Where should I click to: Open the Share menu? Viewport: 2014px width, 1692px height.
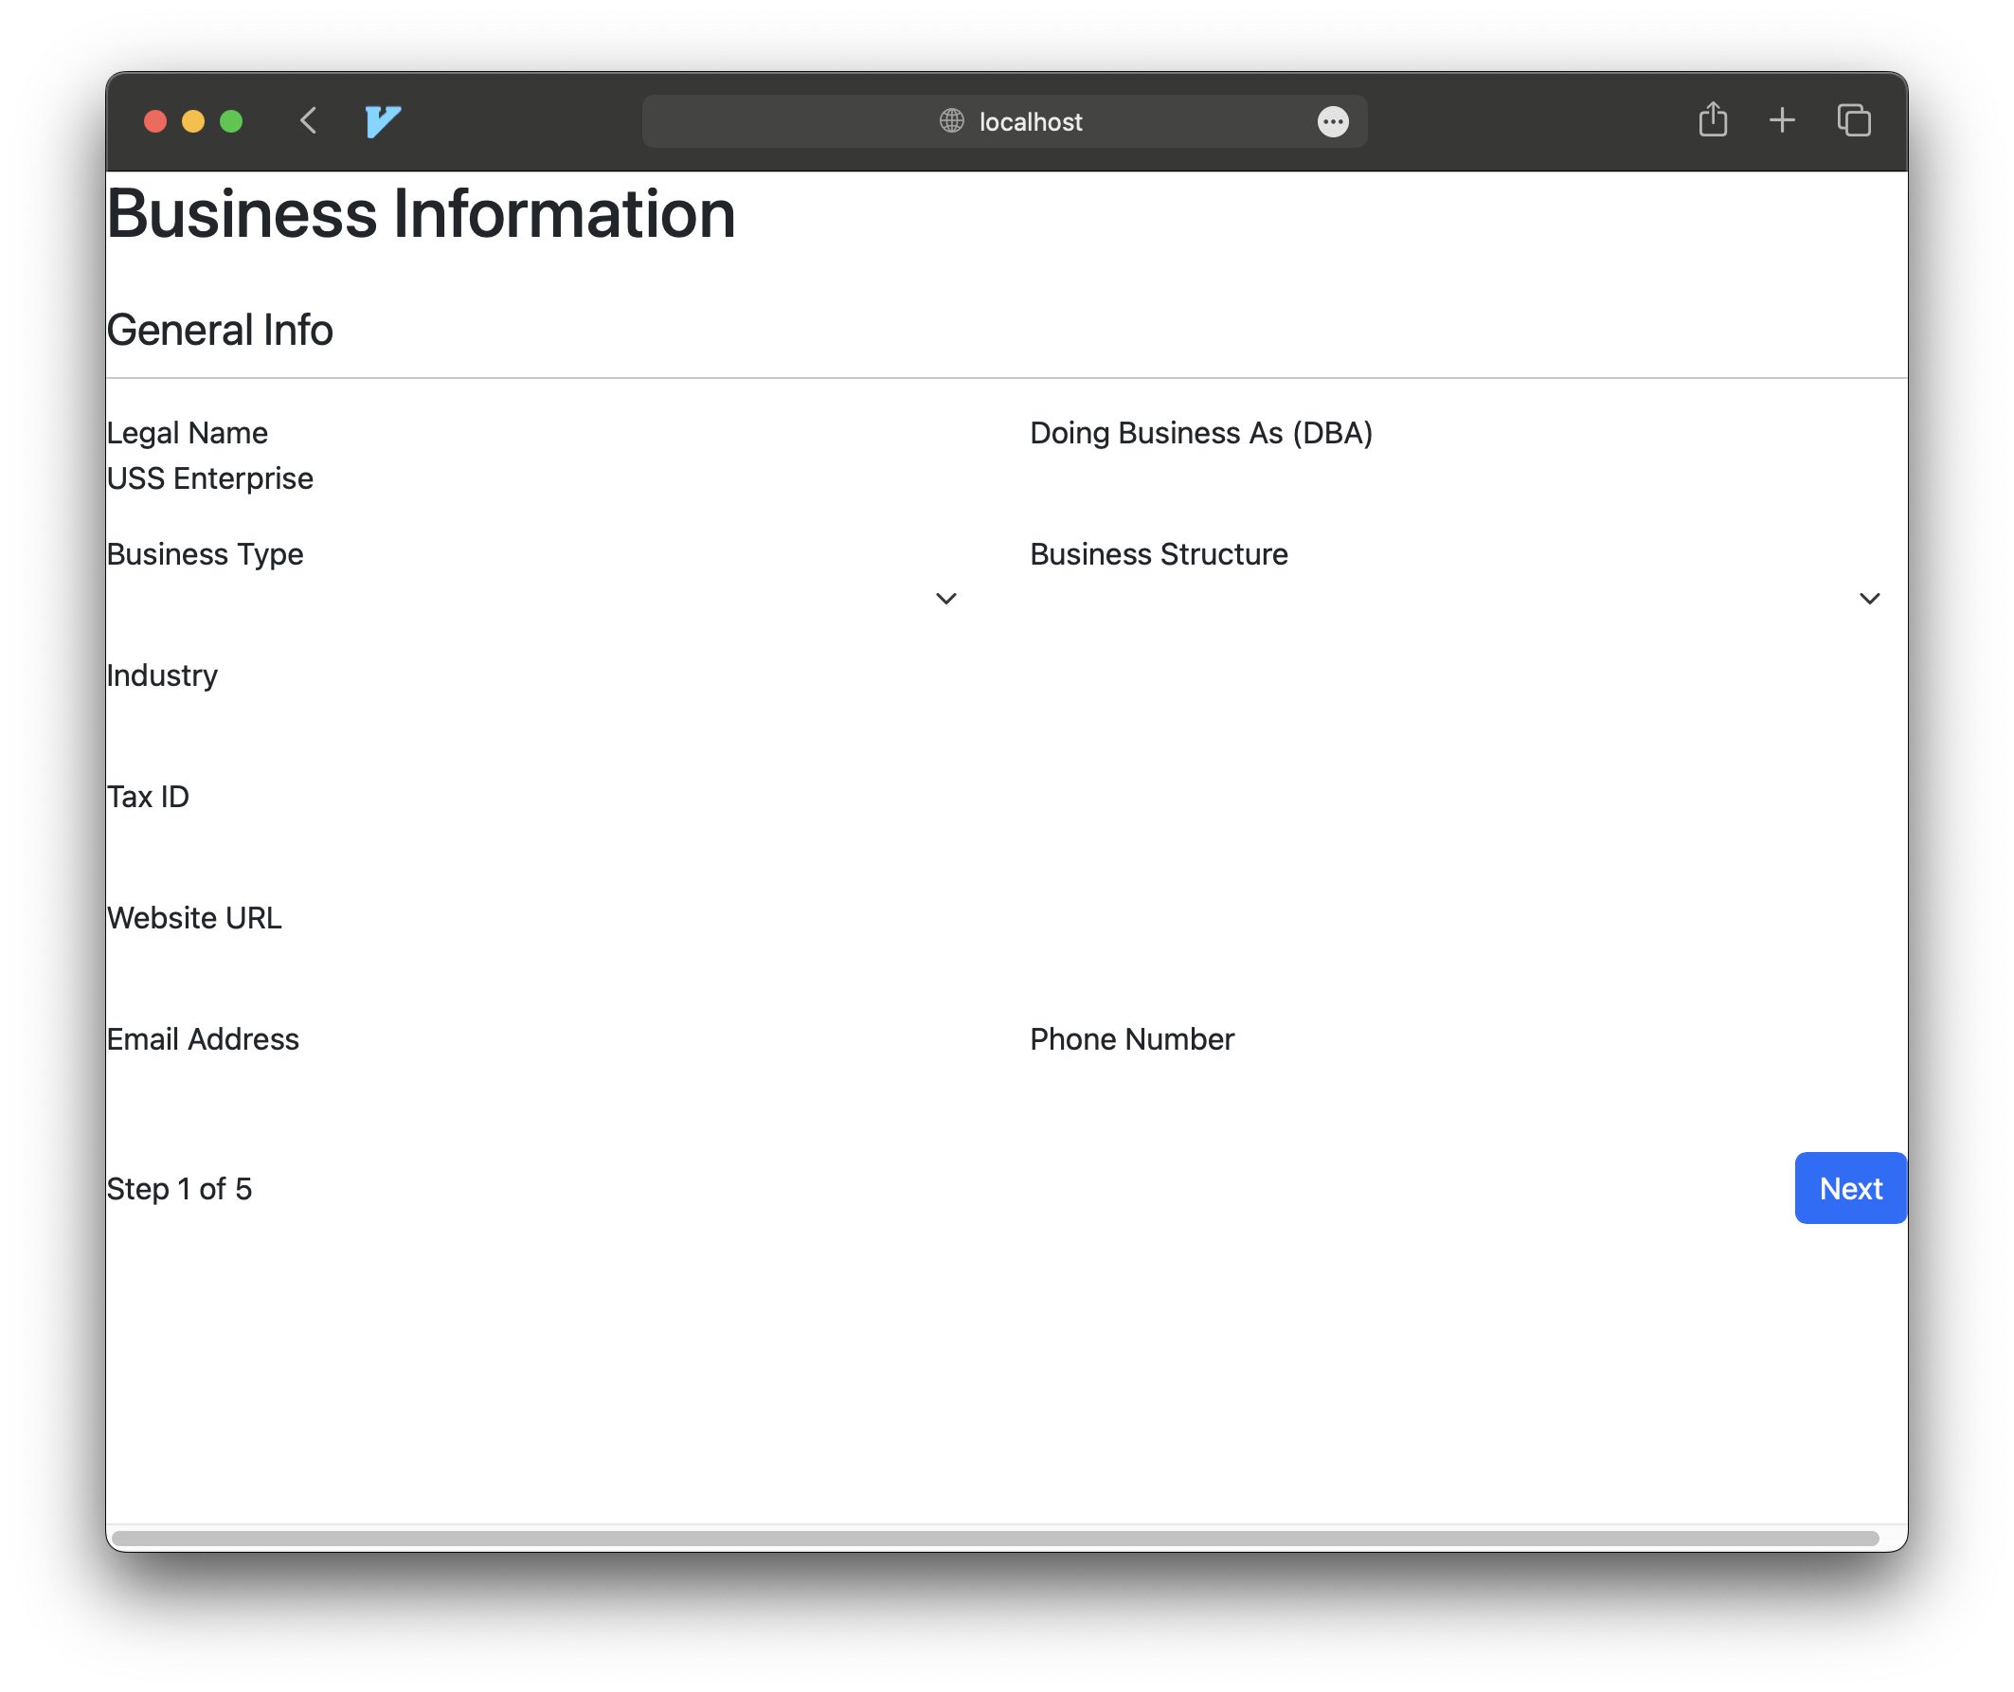pos(1713,120)
